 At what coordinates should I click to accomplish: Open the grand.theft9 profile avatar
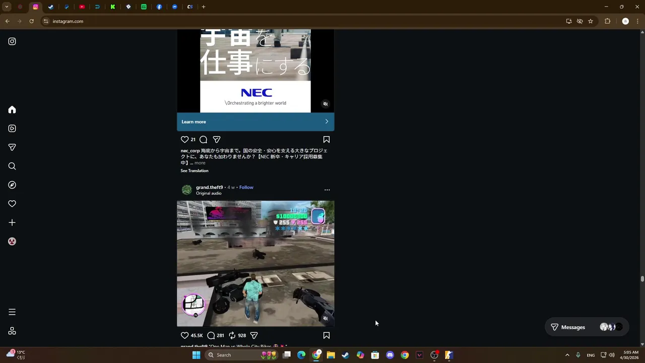pyautogui.click(x=187, y=190)
